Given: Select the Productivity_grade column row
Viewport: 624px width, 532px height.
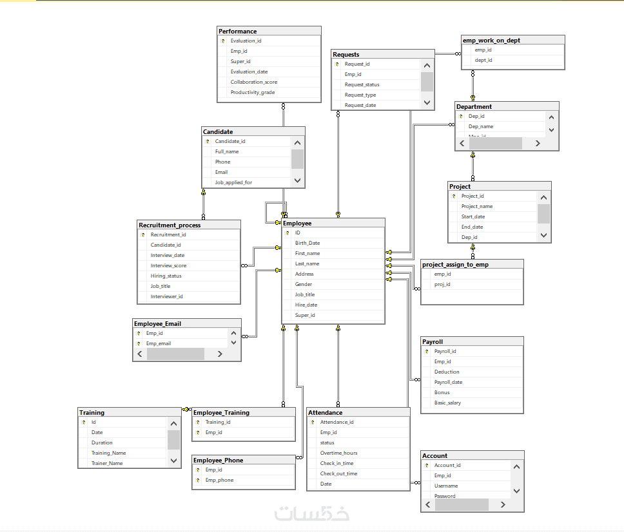Looking at the screenshot, I should [269, 93].
